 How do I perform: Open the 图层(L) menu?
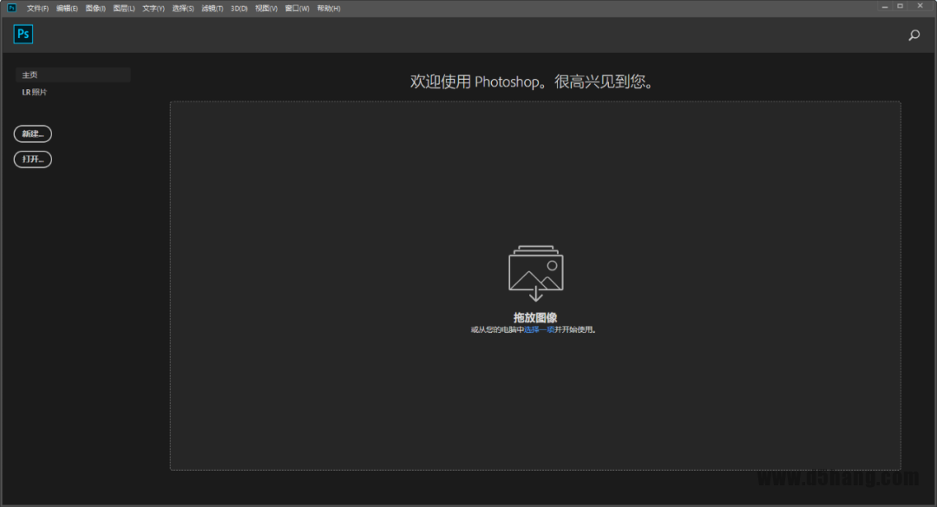pos(124,9)
